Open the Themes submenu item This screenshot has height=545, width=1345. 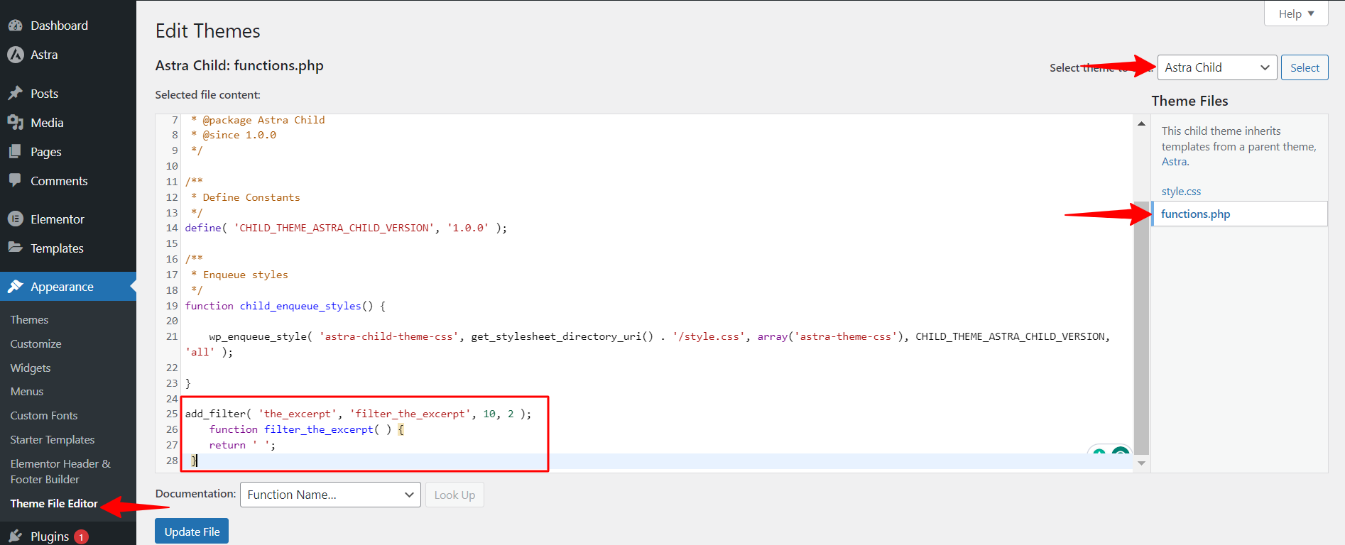(x=29, y=320)
